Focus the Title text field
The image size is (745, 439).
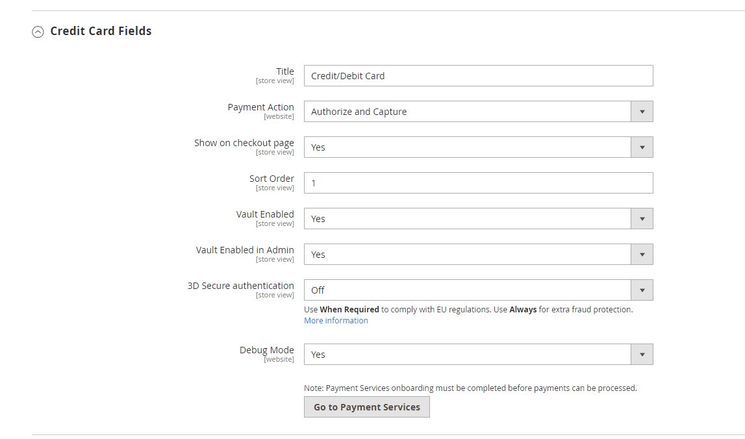click(x=478, y=76)
